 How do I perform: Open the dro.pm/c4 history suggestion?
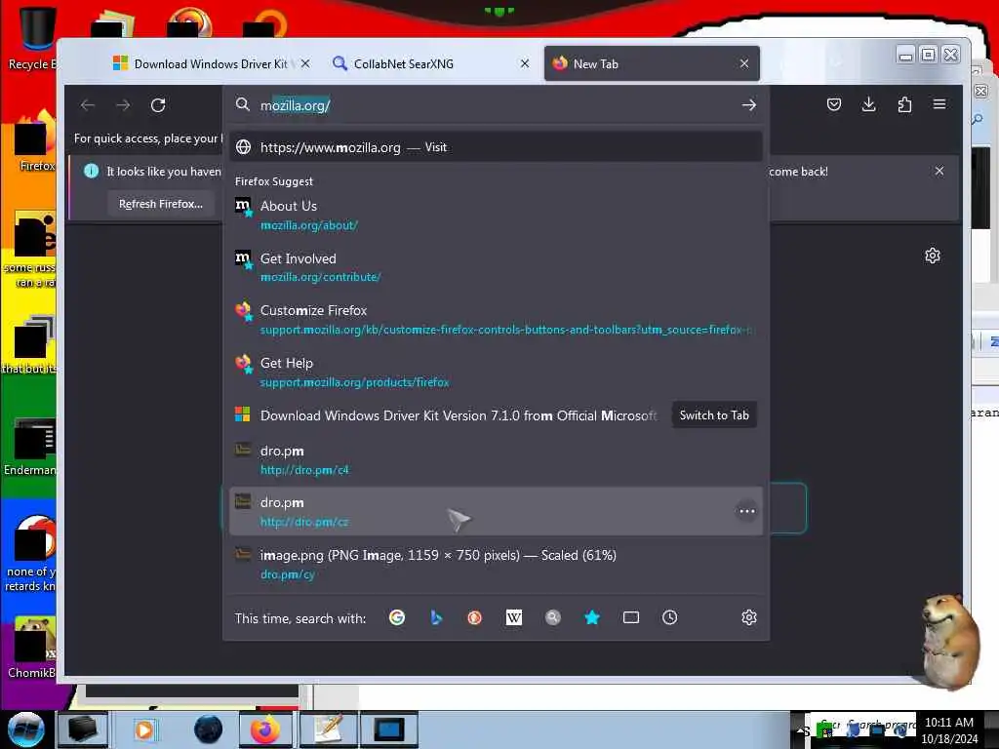496,460
